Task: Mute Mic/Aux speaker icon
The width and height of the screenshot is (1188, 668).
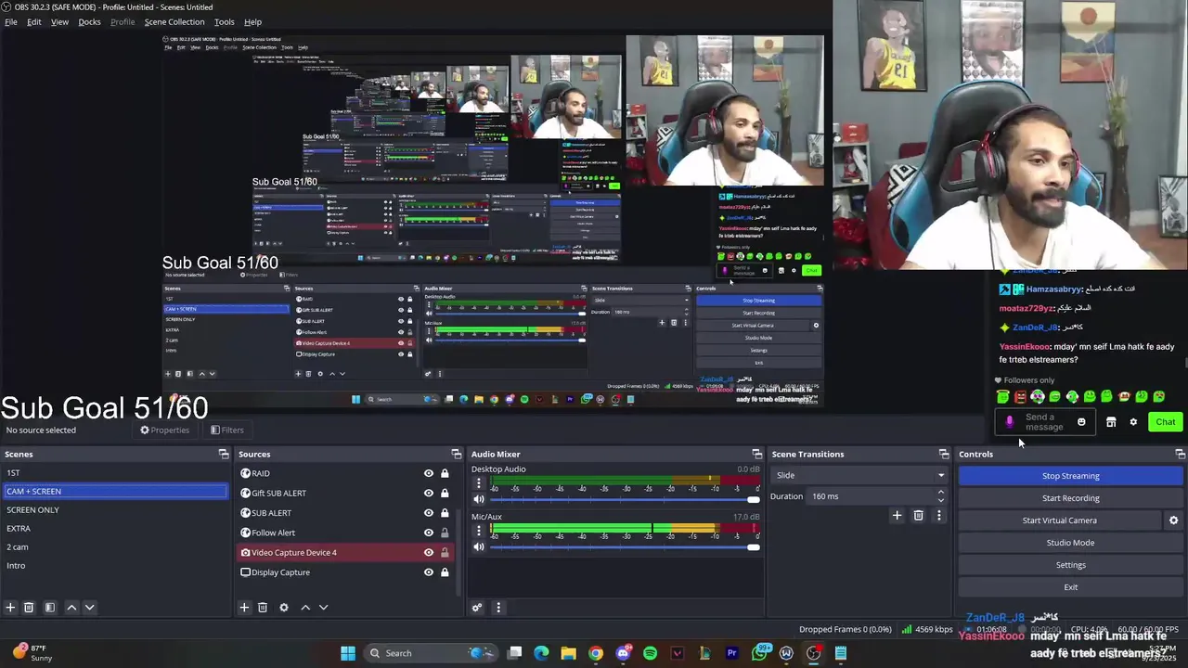Action: pyautogui.click(x=479, y=547)
